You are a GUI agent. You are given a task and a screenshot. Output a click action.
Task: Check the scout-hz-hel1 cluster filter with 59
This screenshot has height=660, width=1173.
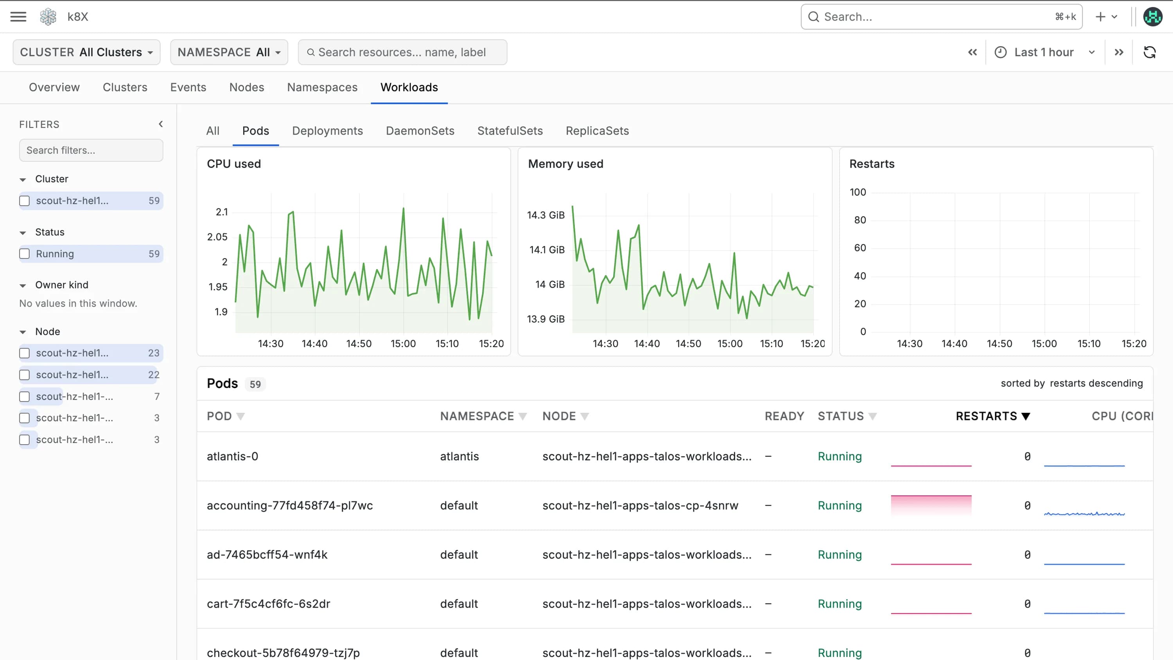click(x=25, y=201)
